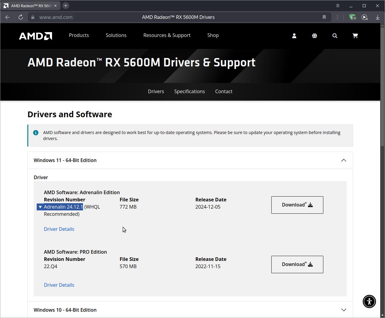Image resolution: width=385 pixels, height=318 pixels.
Task: Download the PRO Edition 22.Q4 driver
Action: point(297,264)
